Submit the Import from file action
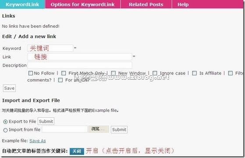The height and width of the screenshot is (158, 245). click(x=119, y=130)
